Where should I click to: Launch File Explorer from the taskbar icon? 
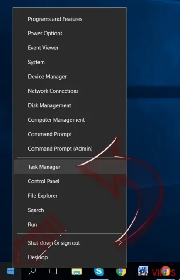tap(77, 271)
